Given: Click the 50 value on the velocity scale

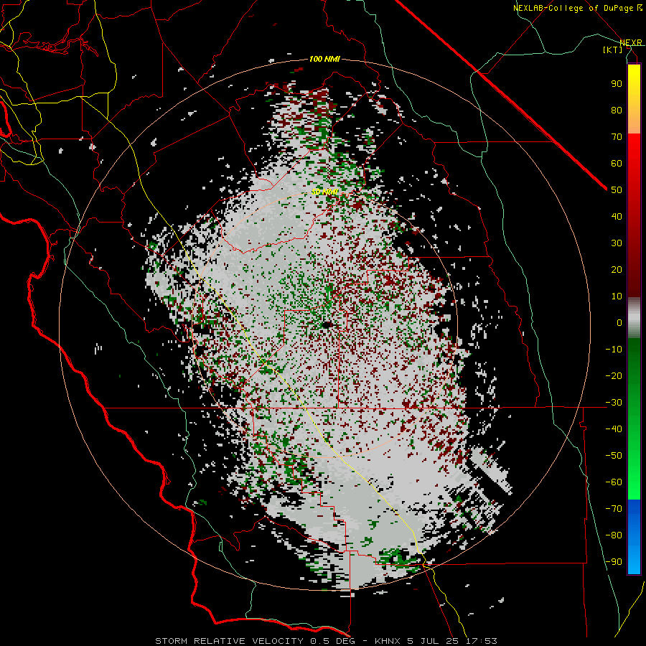Looking at the screenshot, I should tap(617, 190).
